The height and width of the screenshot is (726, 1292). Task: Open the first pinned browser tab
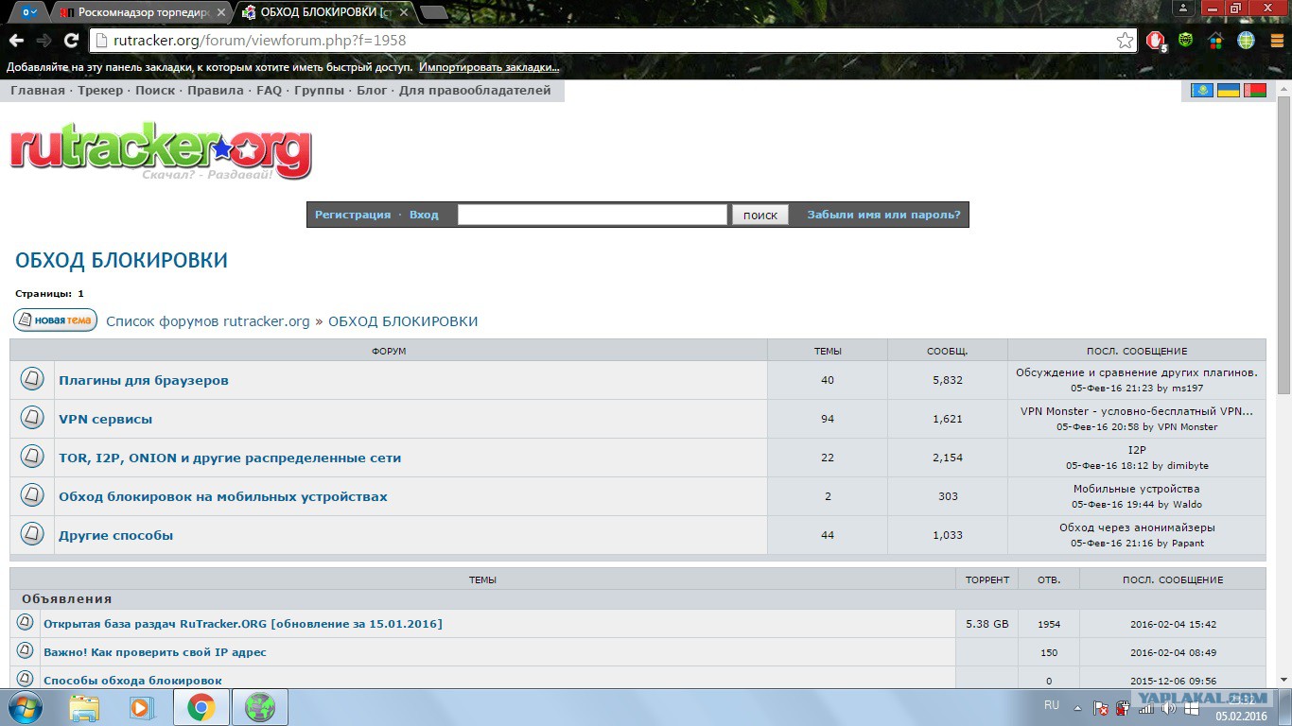31,12
